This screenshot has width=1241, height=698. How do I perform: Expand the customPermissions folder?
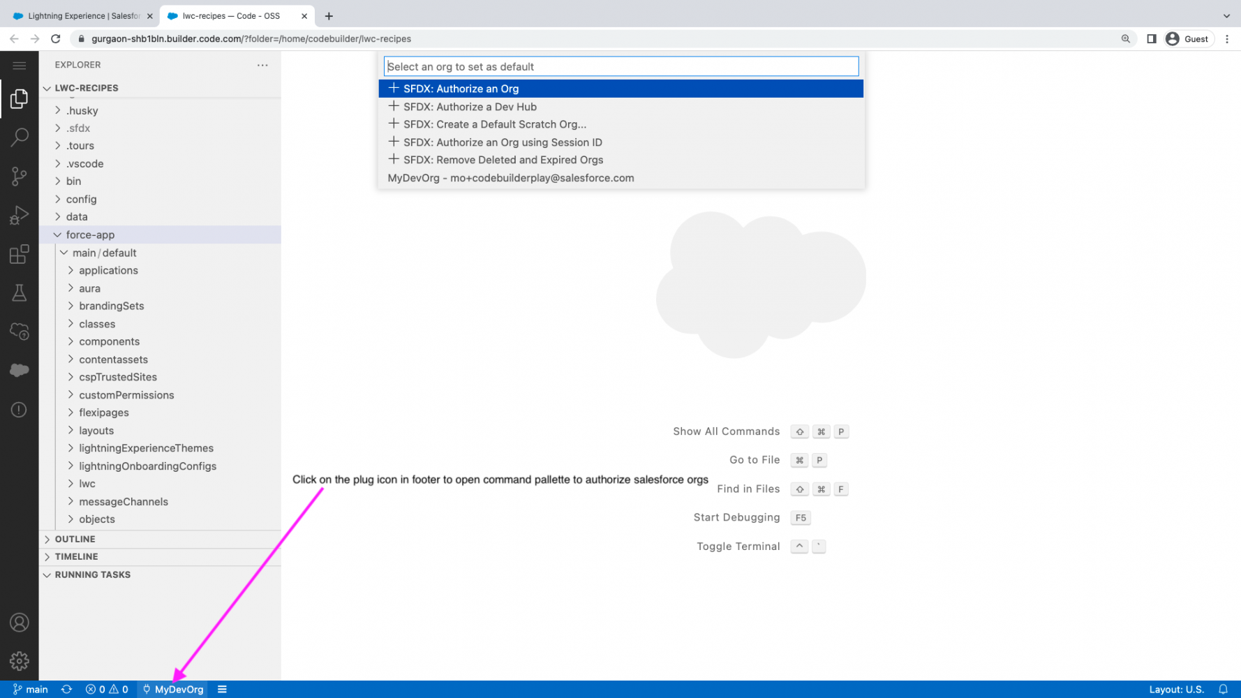[161, 395]
